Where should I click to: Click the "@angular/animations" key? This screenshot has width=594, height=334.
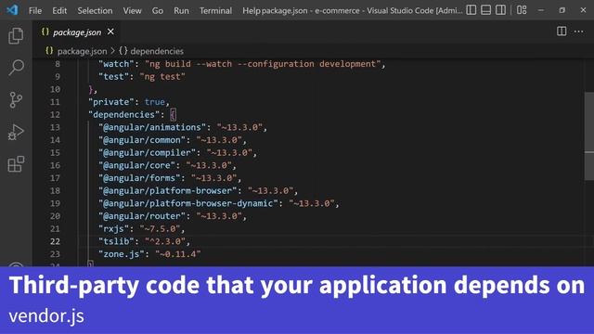tap(152, 127)
